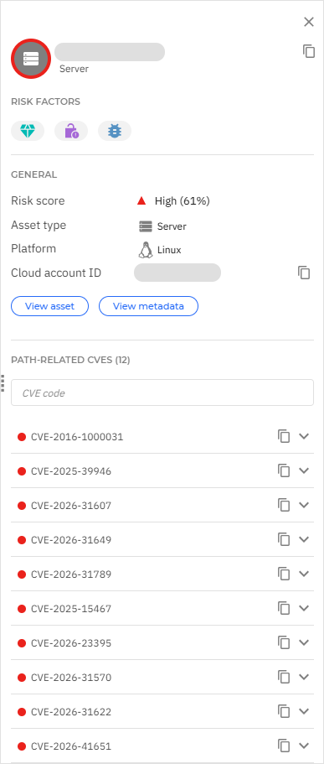Click the RISK FACTORS heading
The width and height of the screenshot is (324, 764).
[46, 101]
